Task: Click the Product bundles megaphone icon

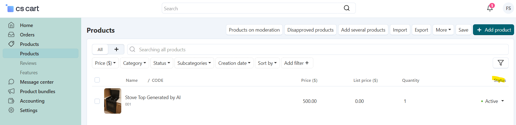Action: coord(11,91)
